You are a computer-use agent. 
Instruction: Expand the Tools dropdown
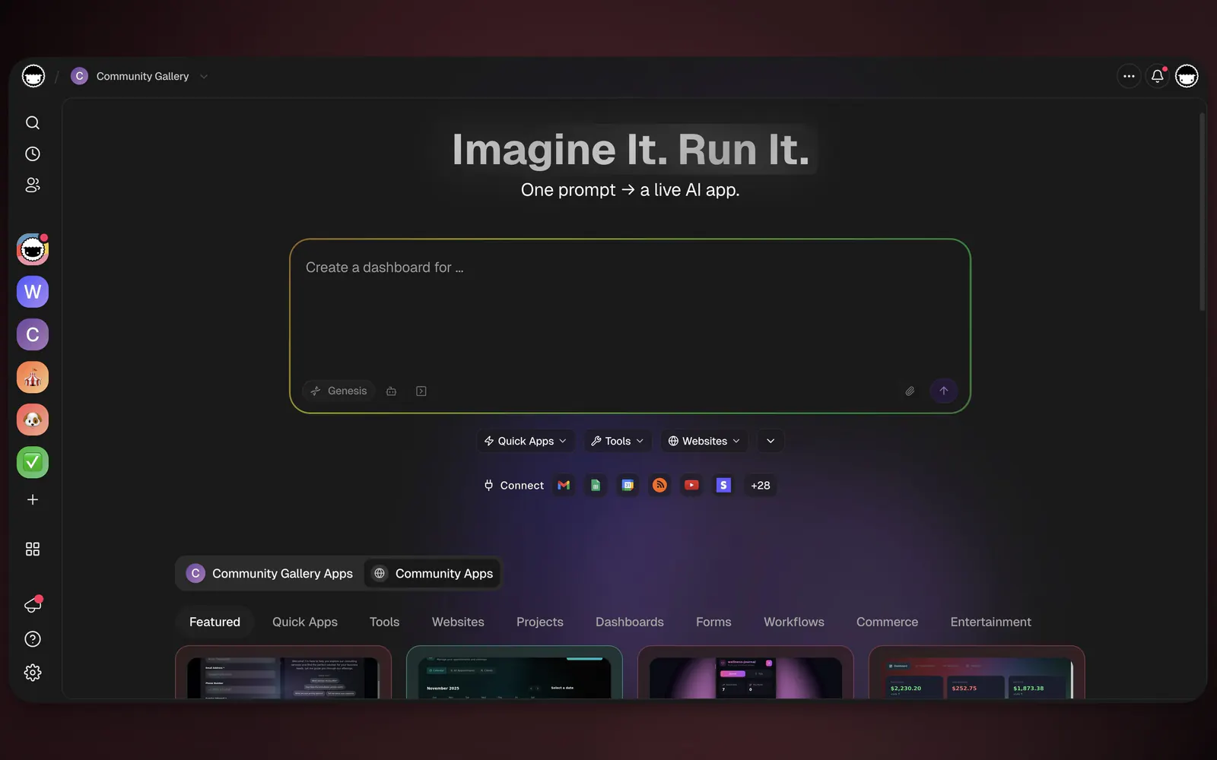coord(618,441)
